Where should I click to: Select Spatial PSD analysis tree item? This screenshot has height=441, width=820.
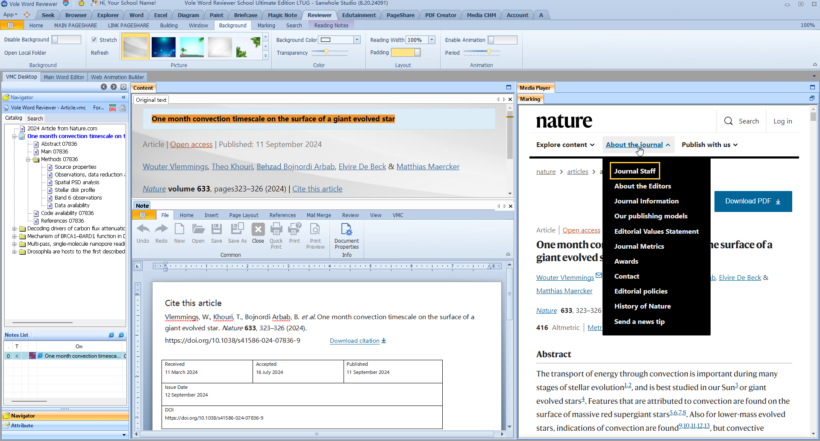[77, 182]
